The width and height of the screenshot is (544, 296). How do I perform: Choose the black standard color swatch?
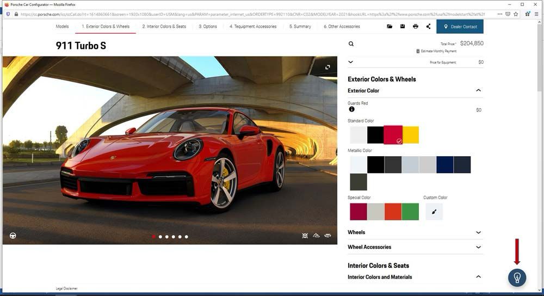[x=375, y=134]
